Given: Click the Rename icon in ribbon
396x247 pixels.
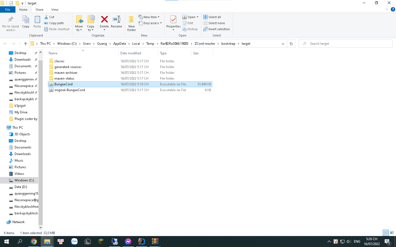Looking at the screenshot, I should click(116, 20).
